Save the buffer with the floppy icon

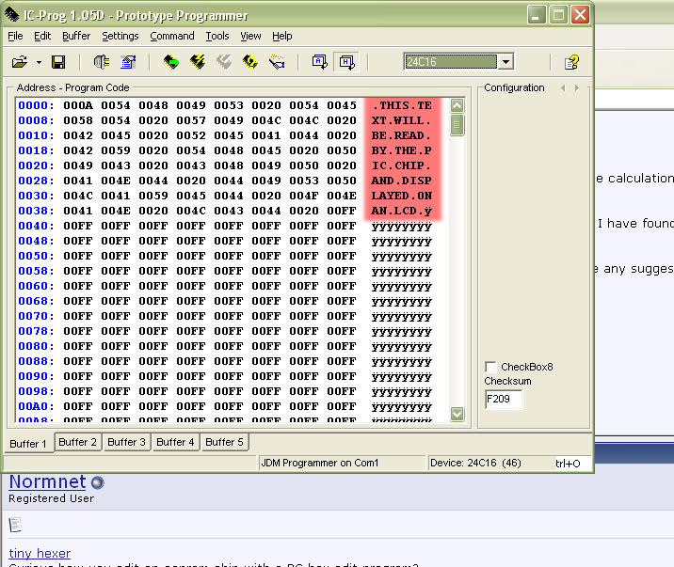pyautogui.click(x=58, y=62)
